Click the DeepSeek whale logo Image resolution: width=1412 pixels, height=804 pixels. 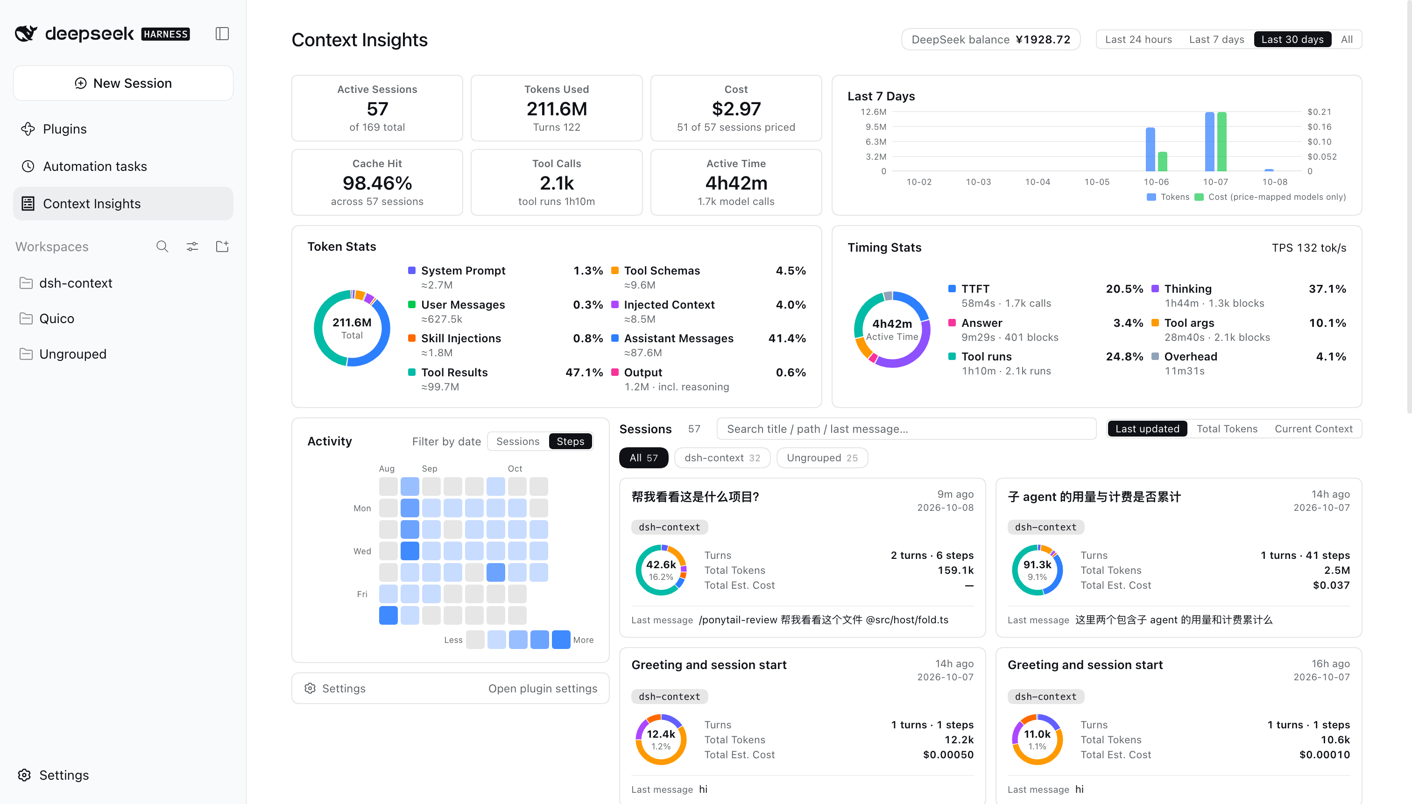pos(26,34)
